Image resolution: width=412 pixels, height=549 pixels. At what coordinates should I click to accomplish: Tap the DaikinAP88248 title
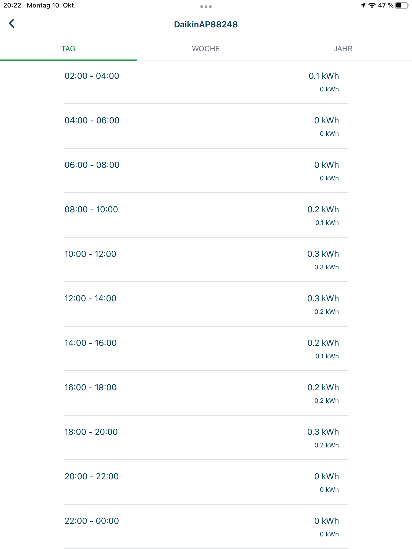click(206, 24)
